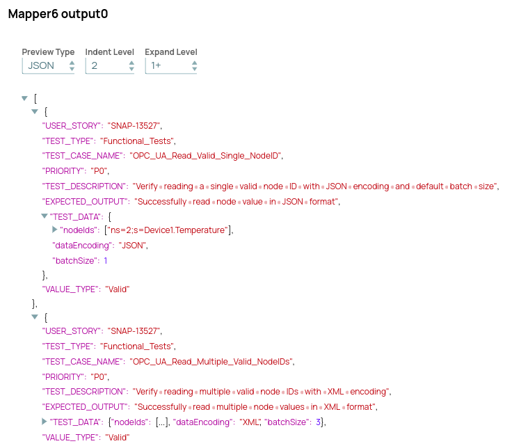The image size is (505, 446).
Task: Collapse the first JSON object
Action: click(35, 111)
